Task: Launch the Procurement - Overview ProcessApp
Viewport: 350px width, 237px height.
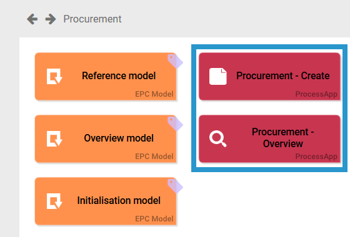Action: click(x=269, y=138)
